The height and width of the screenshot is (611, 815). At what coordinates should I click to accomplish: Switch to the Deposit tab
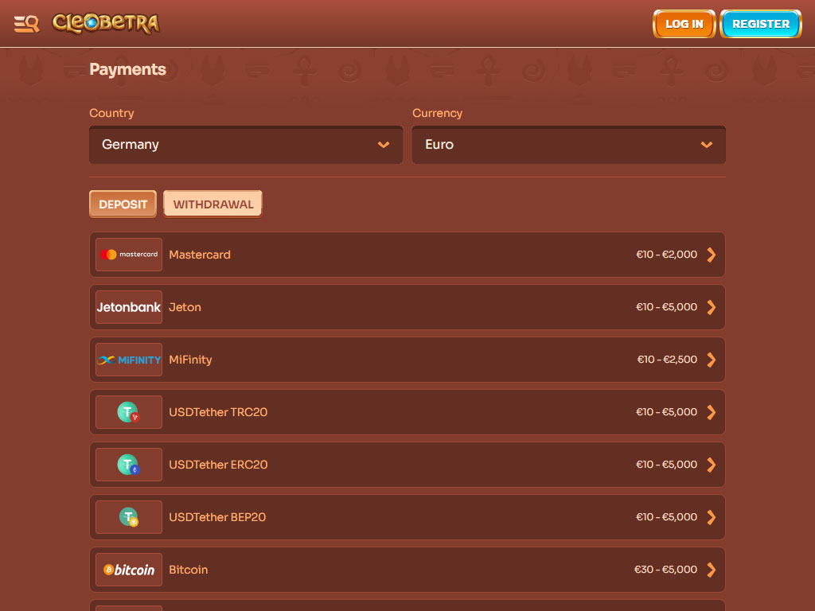[123, 204]
